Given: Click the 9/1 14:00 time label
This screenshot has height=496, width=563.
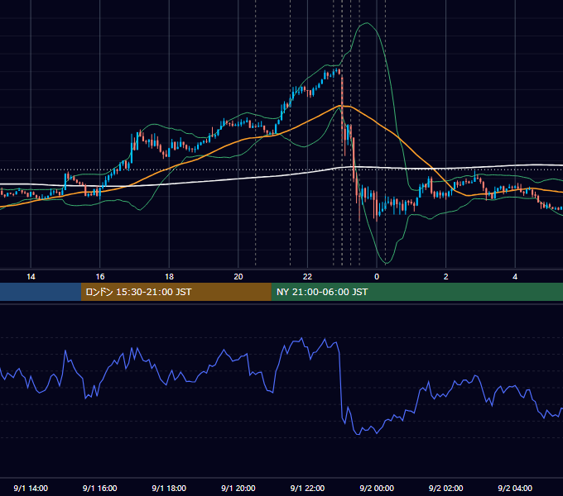Looking at the screenshot, I should click(31, 488).
